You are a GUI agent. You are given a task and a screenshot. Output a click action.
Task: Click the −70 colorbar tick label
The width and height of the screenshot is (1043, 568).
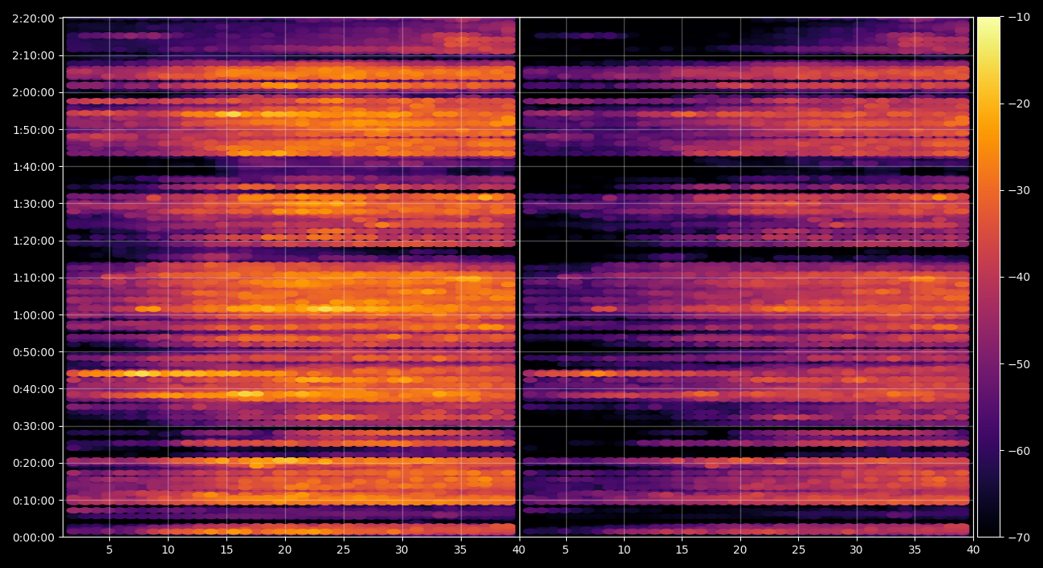(x=1019, y=538)
